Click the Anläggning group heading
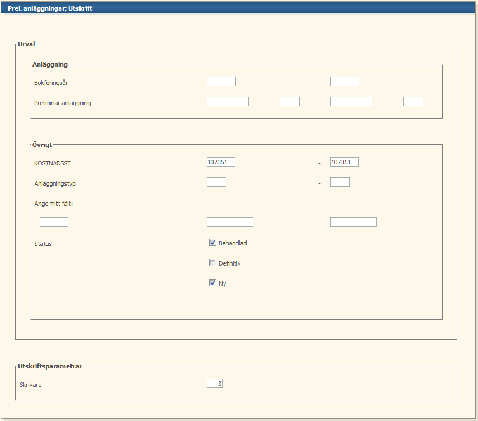The height and width of the screenshot is (421, 478). point(50,64)
